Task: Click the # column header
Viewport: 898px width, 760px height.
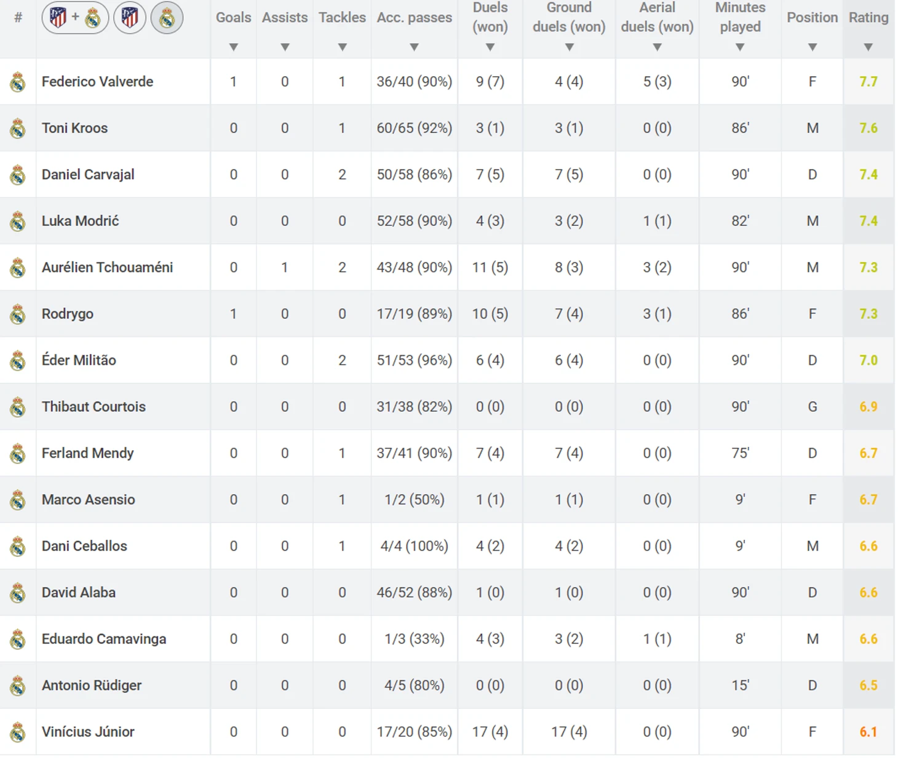Action: coord(18,18)
